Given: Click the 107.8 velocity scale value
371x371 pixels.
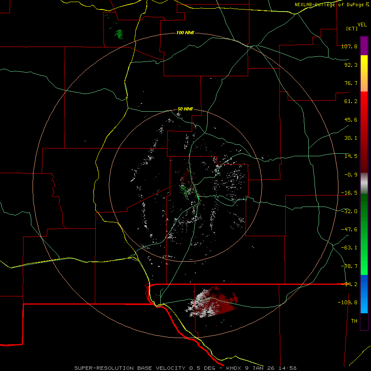Looking at the screenshot, I should (x=349, y=46).
